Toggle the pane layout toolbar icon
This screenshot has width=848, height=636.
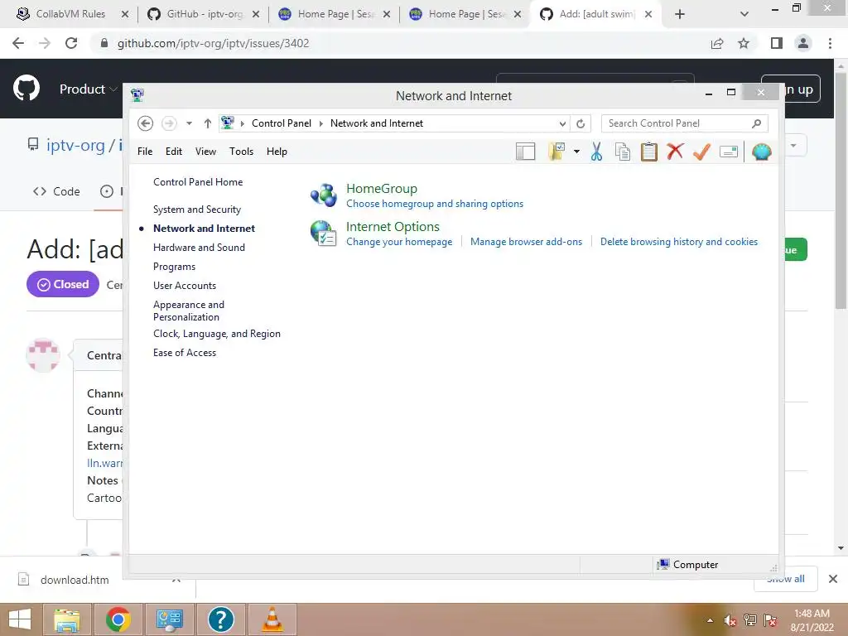click(x=525, y=152)
